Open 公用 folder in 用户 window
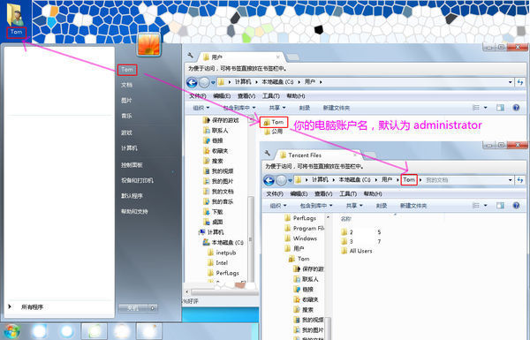This screenshot has height=340, width=530. (274, 132)
